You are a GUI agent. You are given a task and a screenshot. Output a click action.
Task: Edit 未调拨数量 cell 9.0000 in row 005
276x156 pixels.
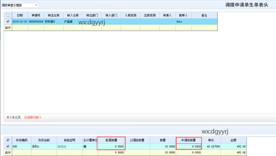coord(188,147)
